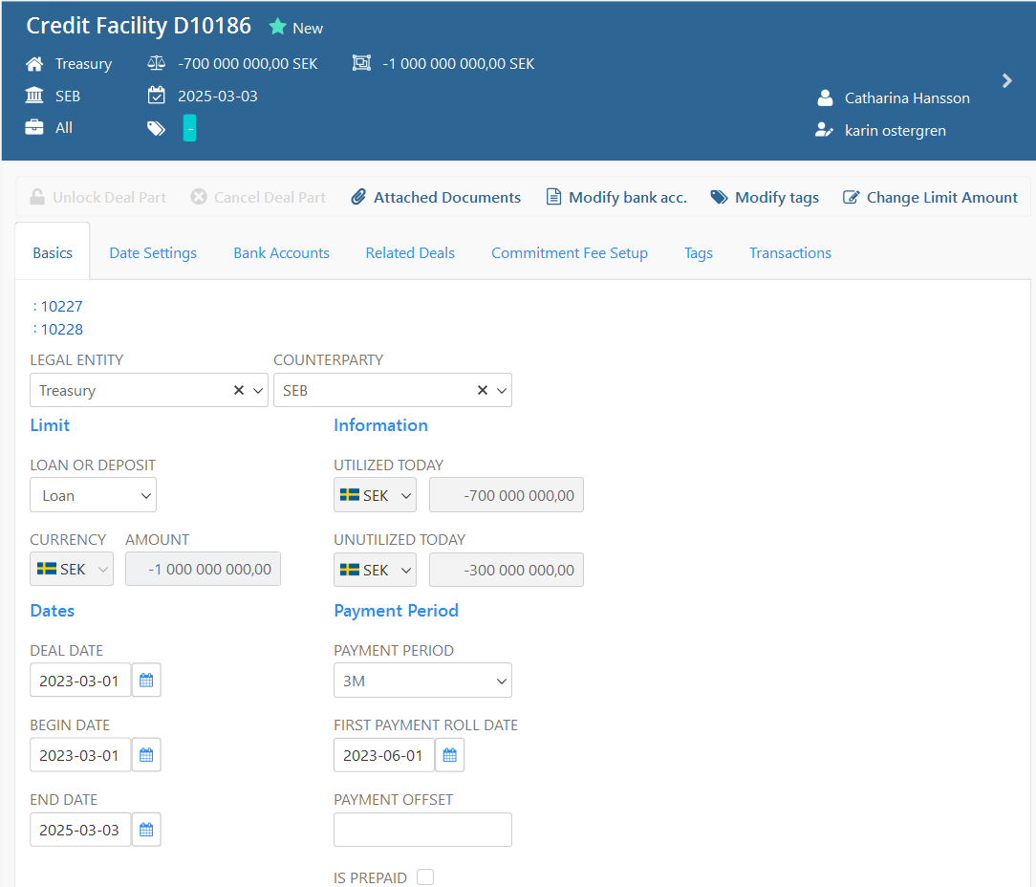Screen dimensions: 1036x887
Task: Open First Payment Roll Date calendar picker
Action: pyautogui.click(x=450, y=755)
